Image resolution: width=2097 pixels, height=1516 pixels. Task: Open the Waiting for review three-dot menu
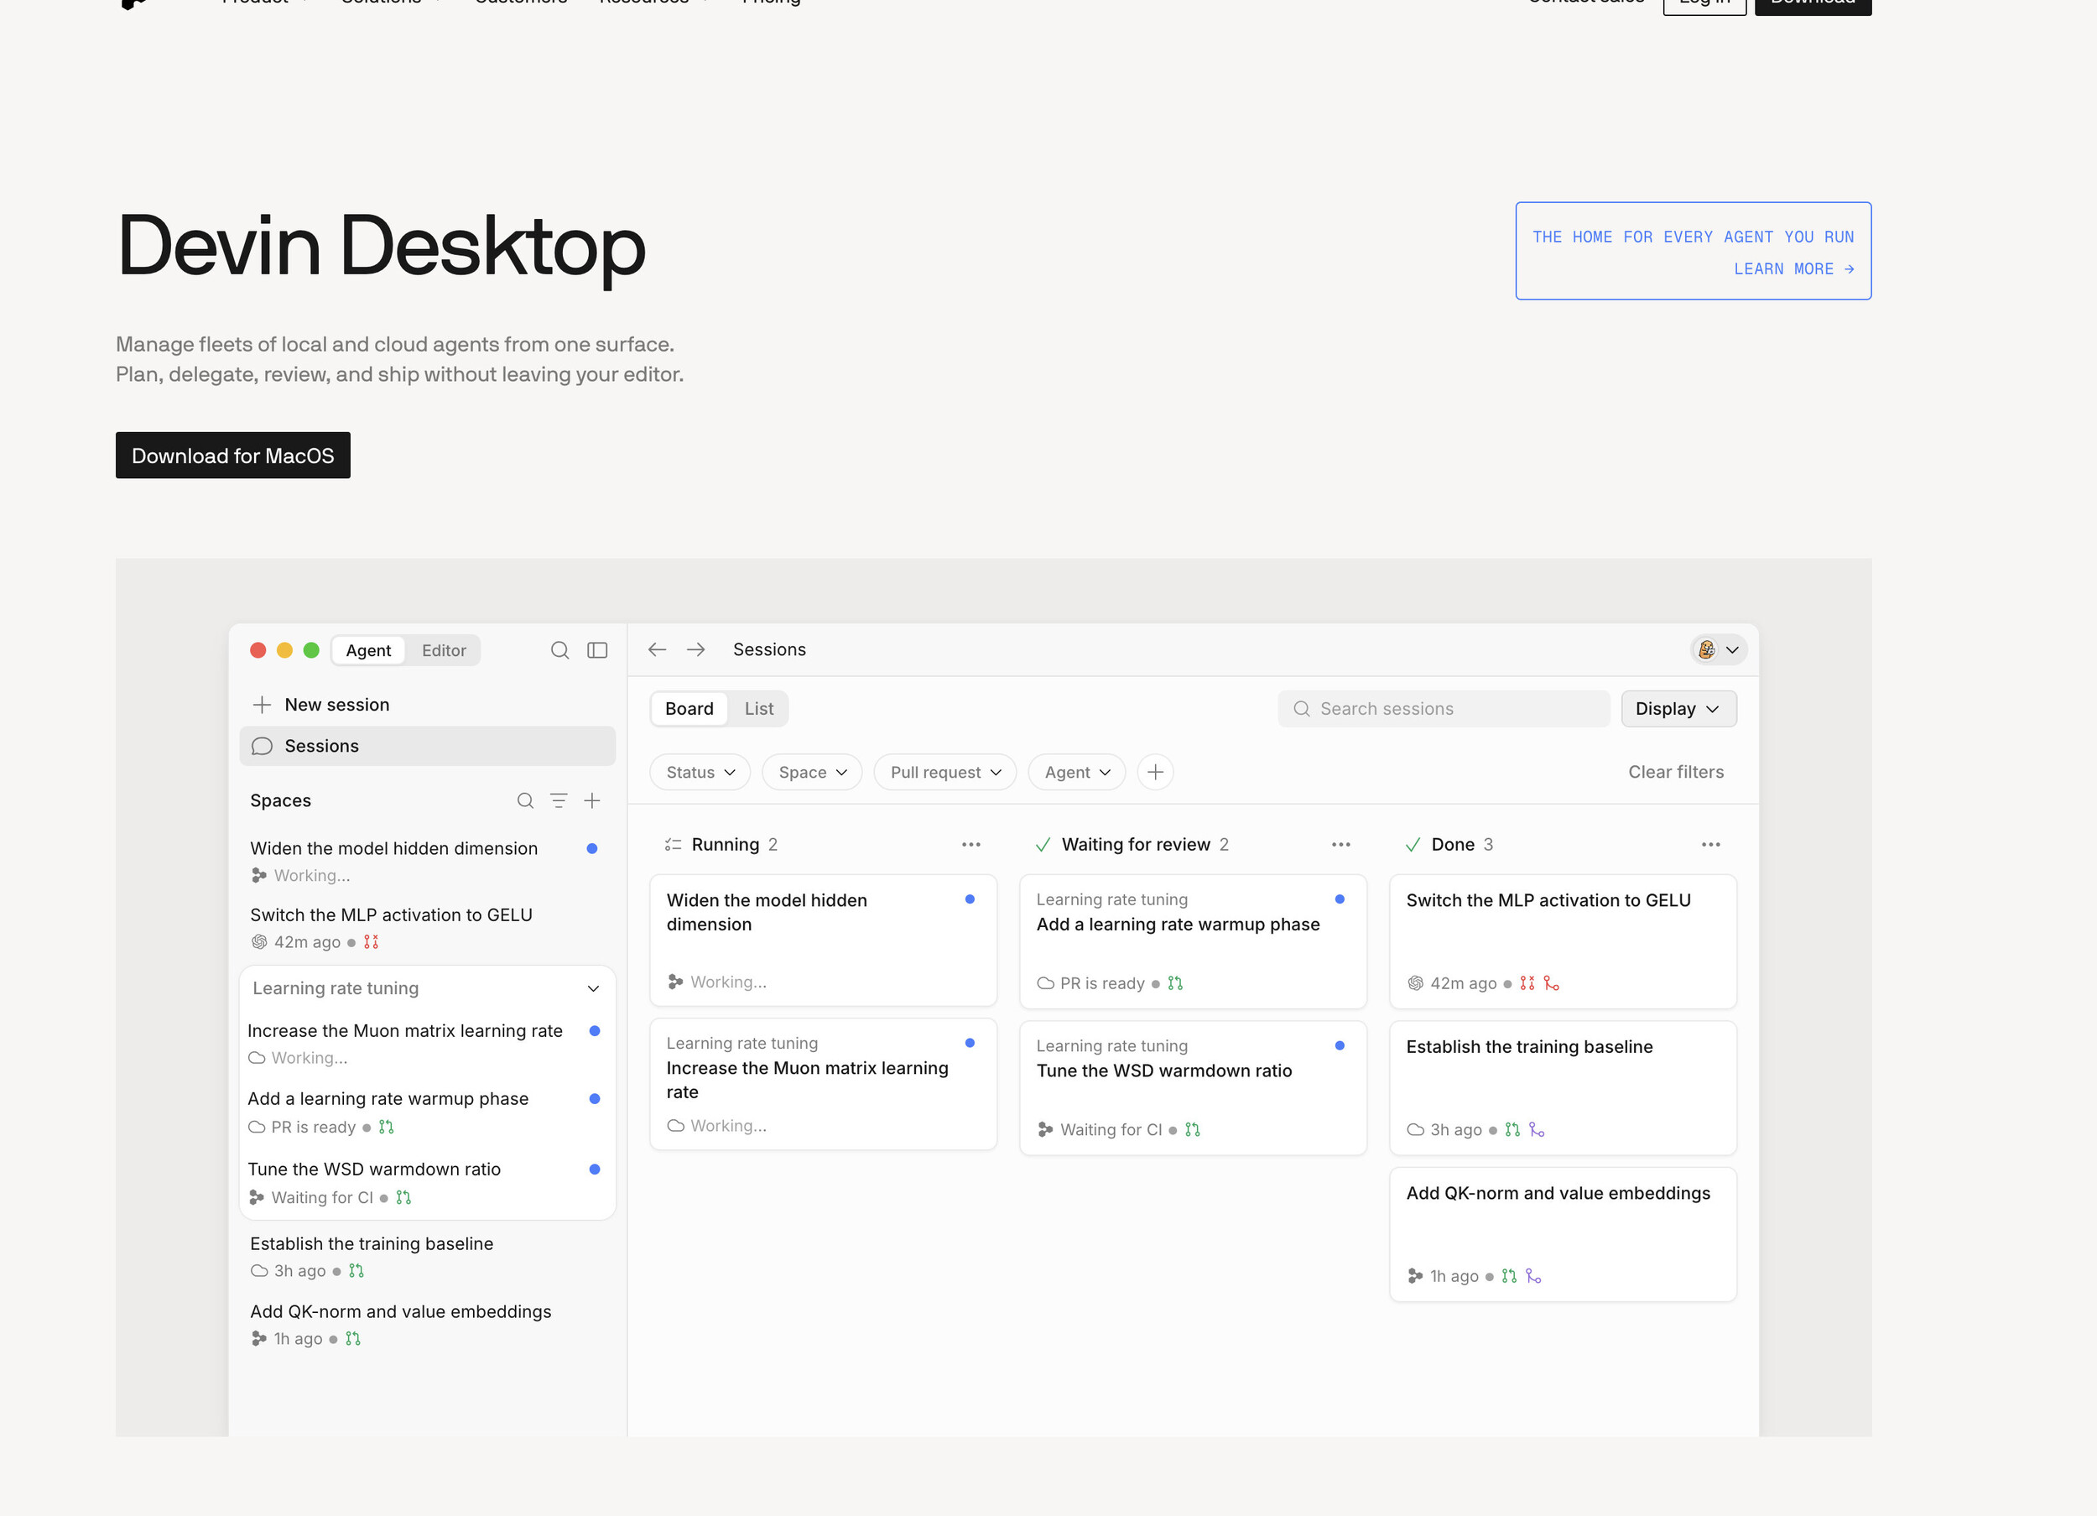[x=1340, y=845]
